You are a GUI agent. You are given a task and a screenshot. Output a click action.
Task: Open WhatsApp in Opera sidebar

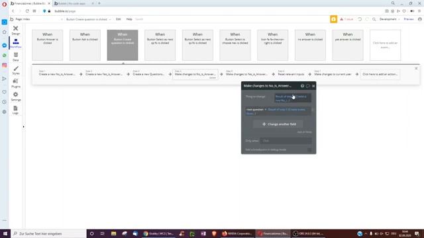[5, 56]
